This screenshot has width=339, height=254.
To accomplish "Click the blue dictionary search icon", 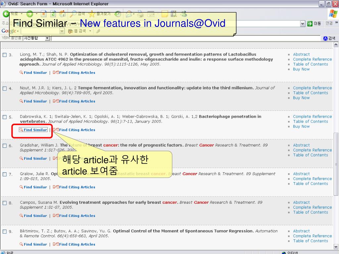I will coord(325,38).
